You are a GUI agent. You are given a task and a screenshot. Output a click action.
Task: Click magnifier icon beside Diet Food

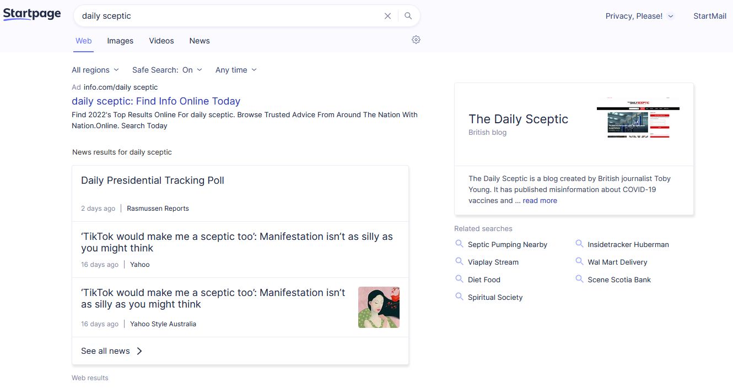click(x=459, y=279)
